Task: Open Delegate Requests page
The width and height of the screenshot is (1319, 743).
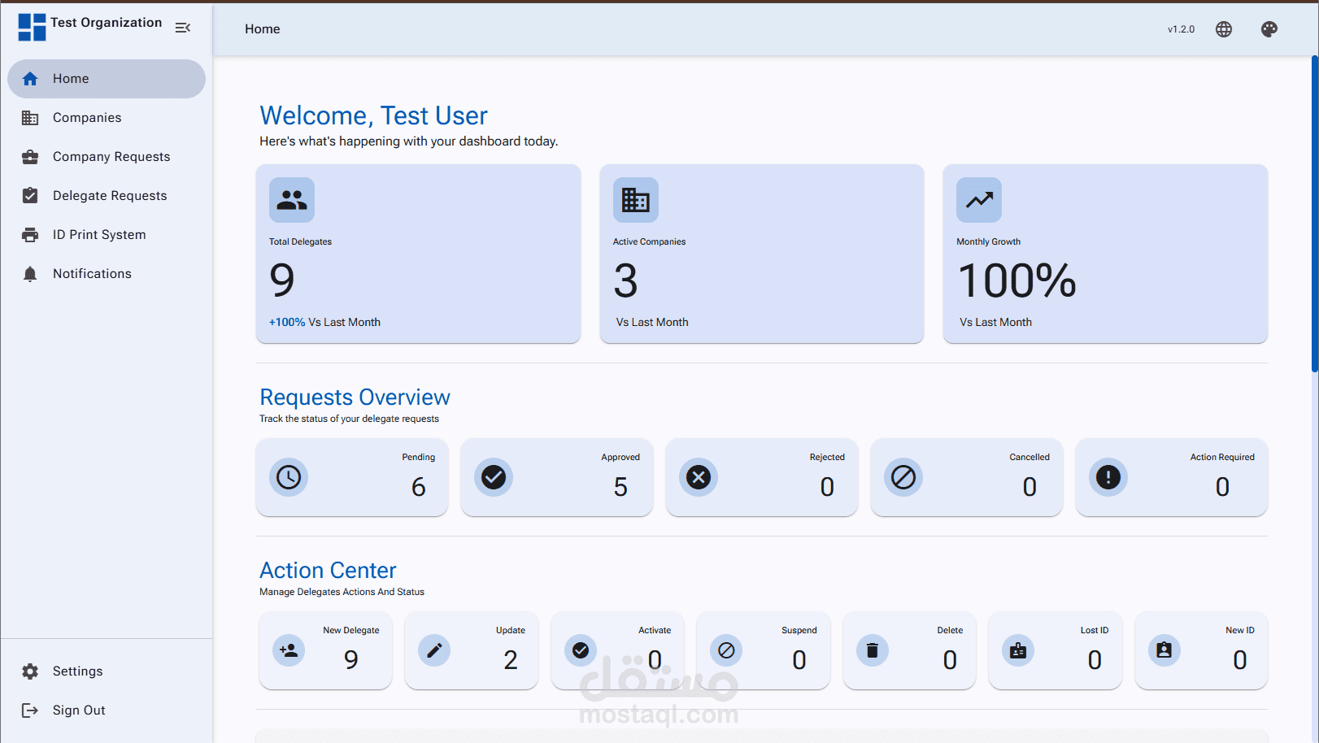Action: click(107, 196)
